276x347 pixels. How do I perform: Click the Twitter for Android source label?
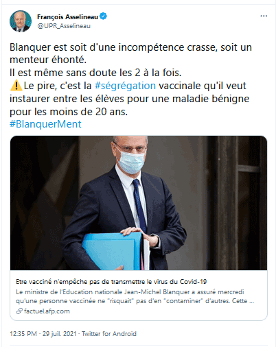(x=109, y=334)
